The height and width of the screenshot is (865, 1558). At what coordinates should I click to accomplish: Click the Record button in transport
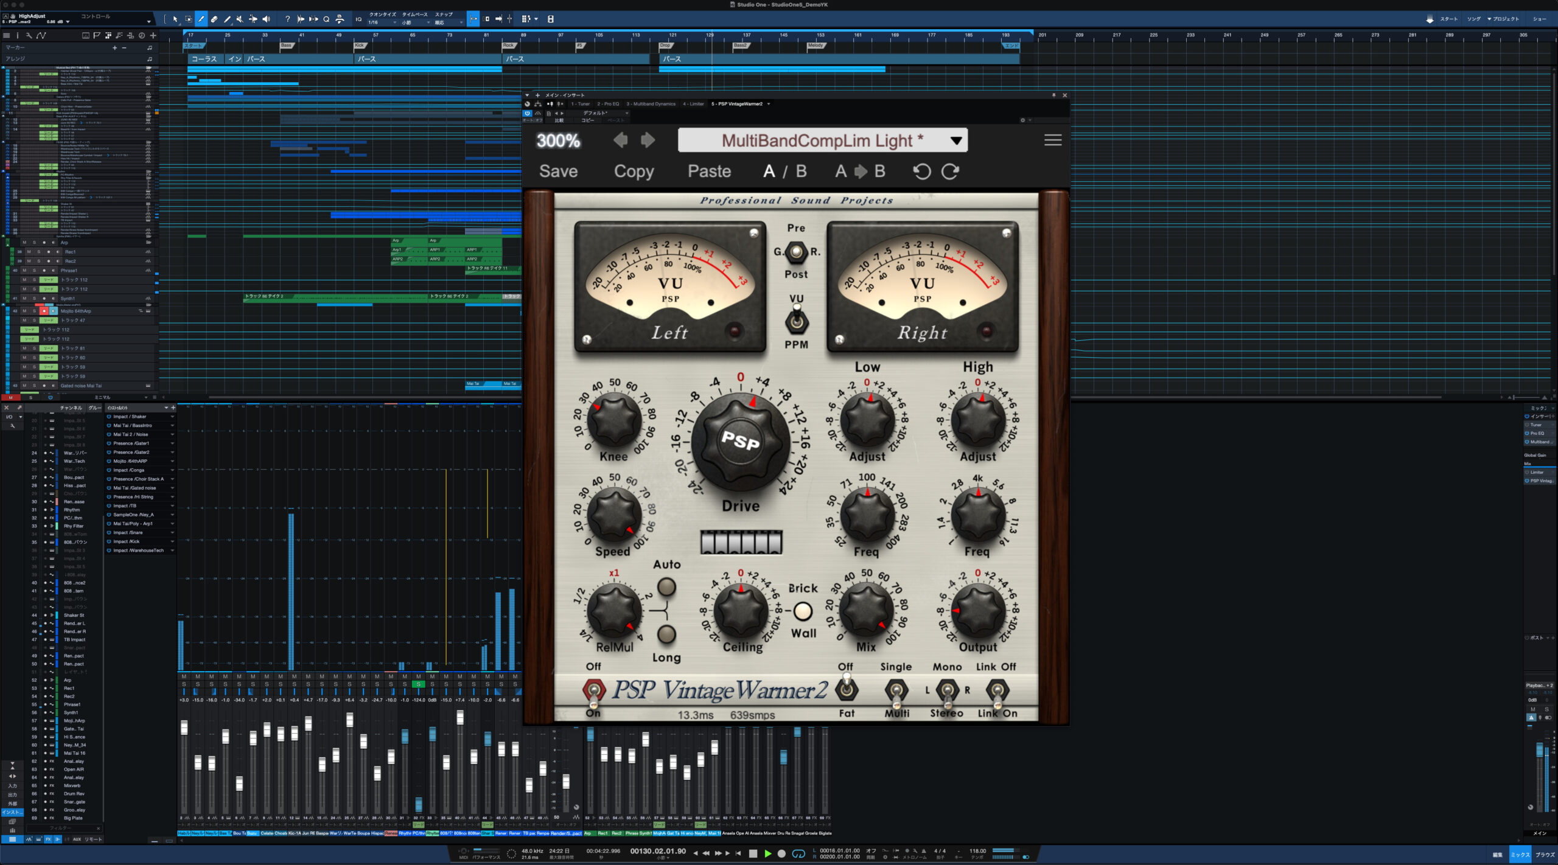click(x=781, y=853)
